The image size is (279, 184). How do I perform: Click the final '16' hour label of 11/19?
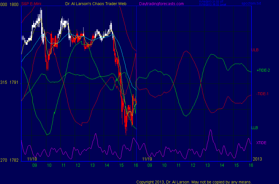[251, 165]
